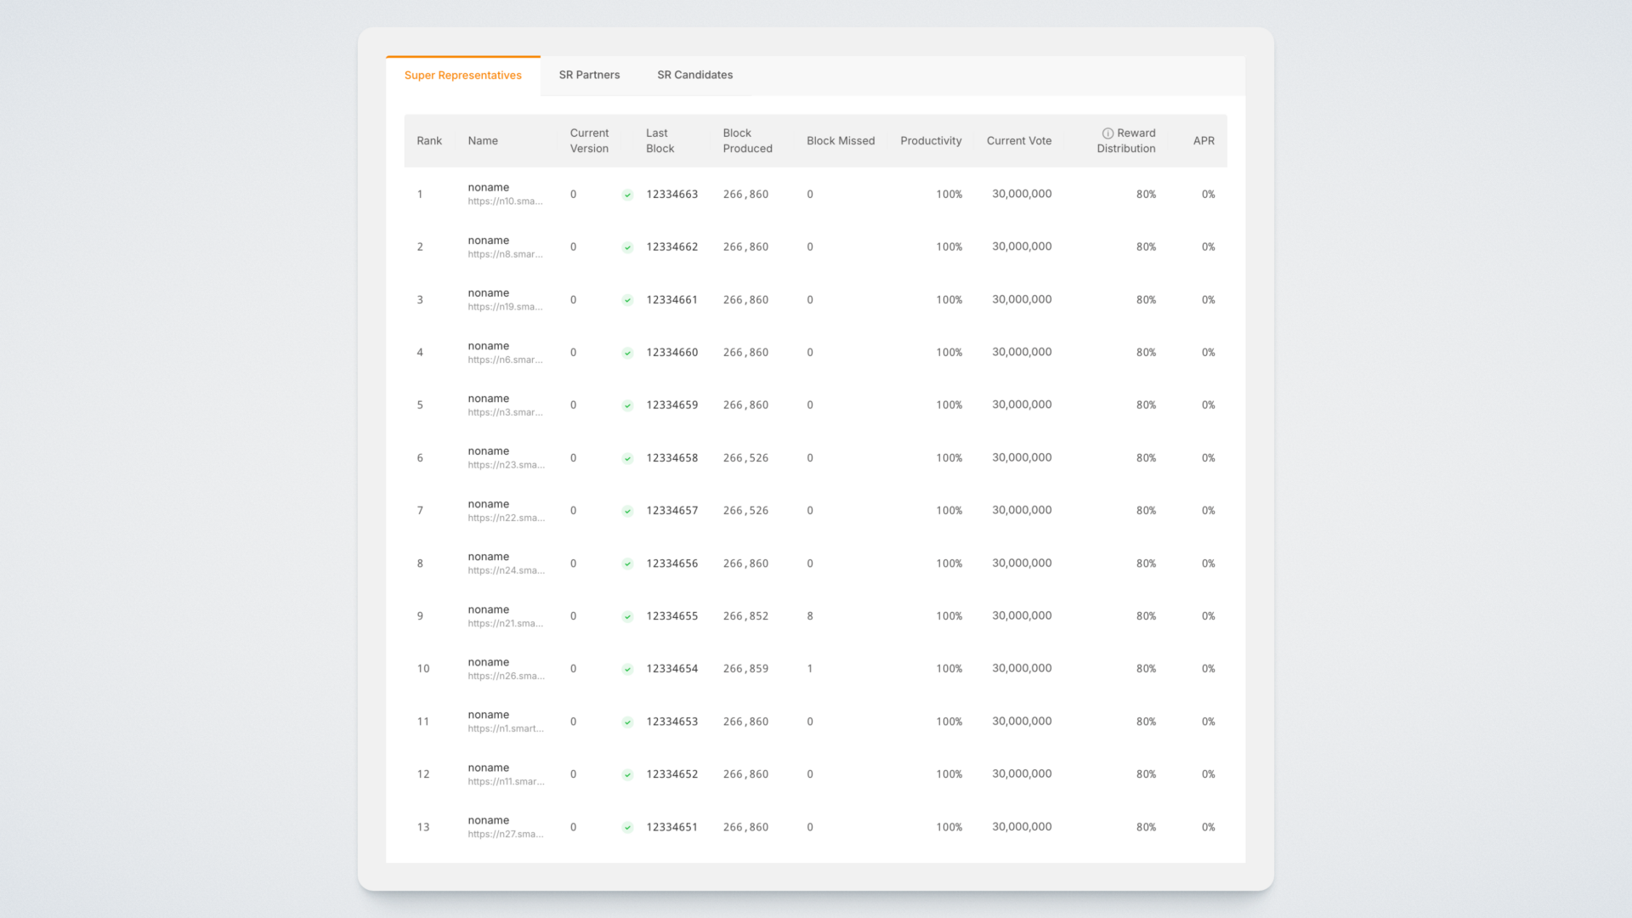The height and width of the screenshot is (918, 1632).
Task: Click green check icon for block 12334655
Action: [627, 616]
